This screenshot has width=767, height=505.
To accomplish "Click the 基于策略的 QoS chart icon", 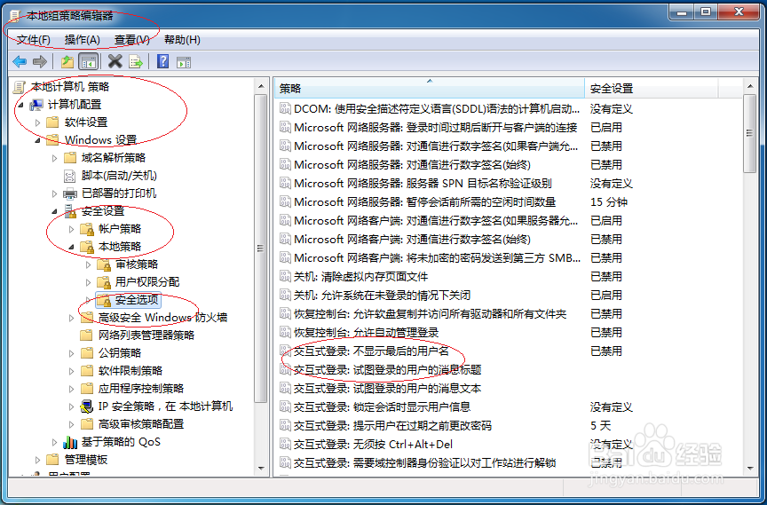I will pyautogui.click(x=70, y=442).
